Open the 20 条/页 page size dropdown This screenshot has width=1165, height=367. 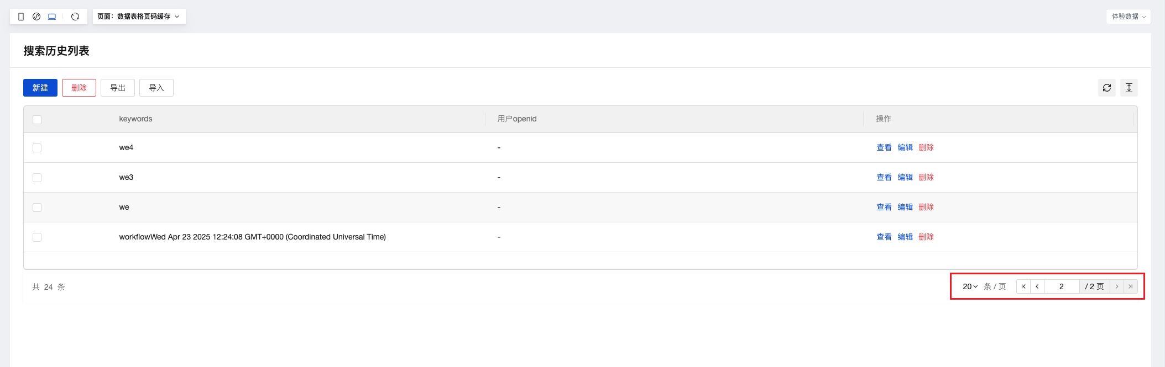pos(970,286)
